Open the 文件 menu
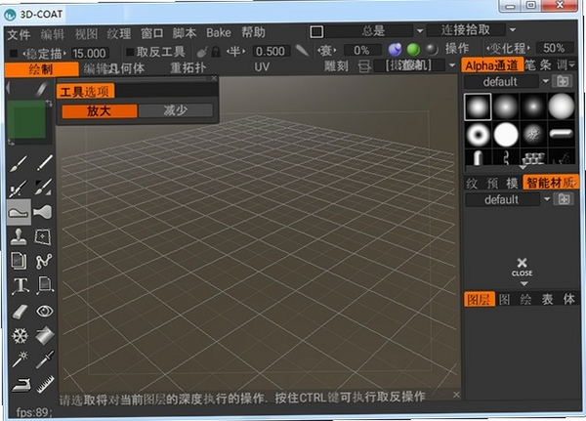586x421 pixels. (x=19, y=35)
